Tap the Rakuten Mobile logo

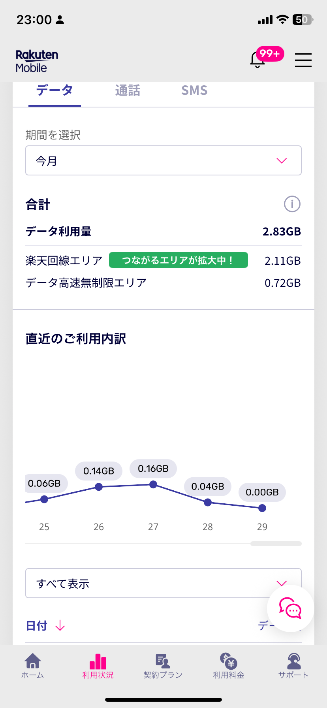point(37,61)
